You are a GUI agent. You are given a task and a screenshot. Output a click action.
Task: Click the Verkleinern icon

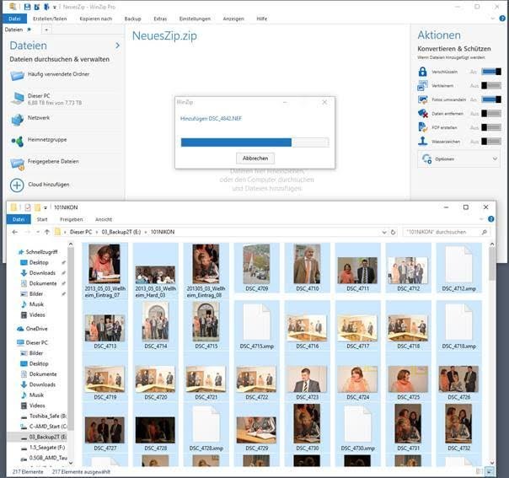[422, 86]
